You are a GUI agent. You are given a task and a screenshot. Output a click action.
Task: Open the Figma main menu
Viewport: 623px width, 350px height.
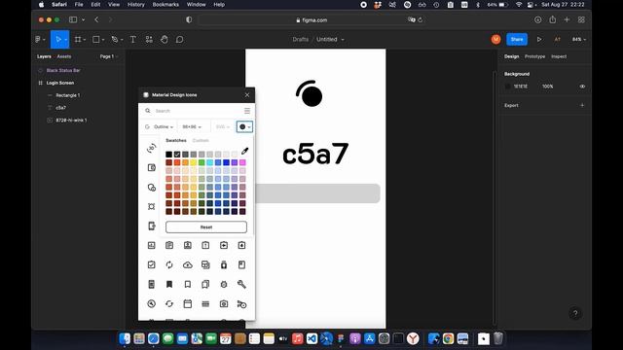pos(39,39)
